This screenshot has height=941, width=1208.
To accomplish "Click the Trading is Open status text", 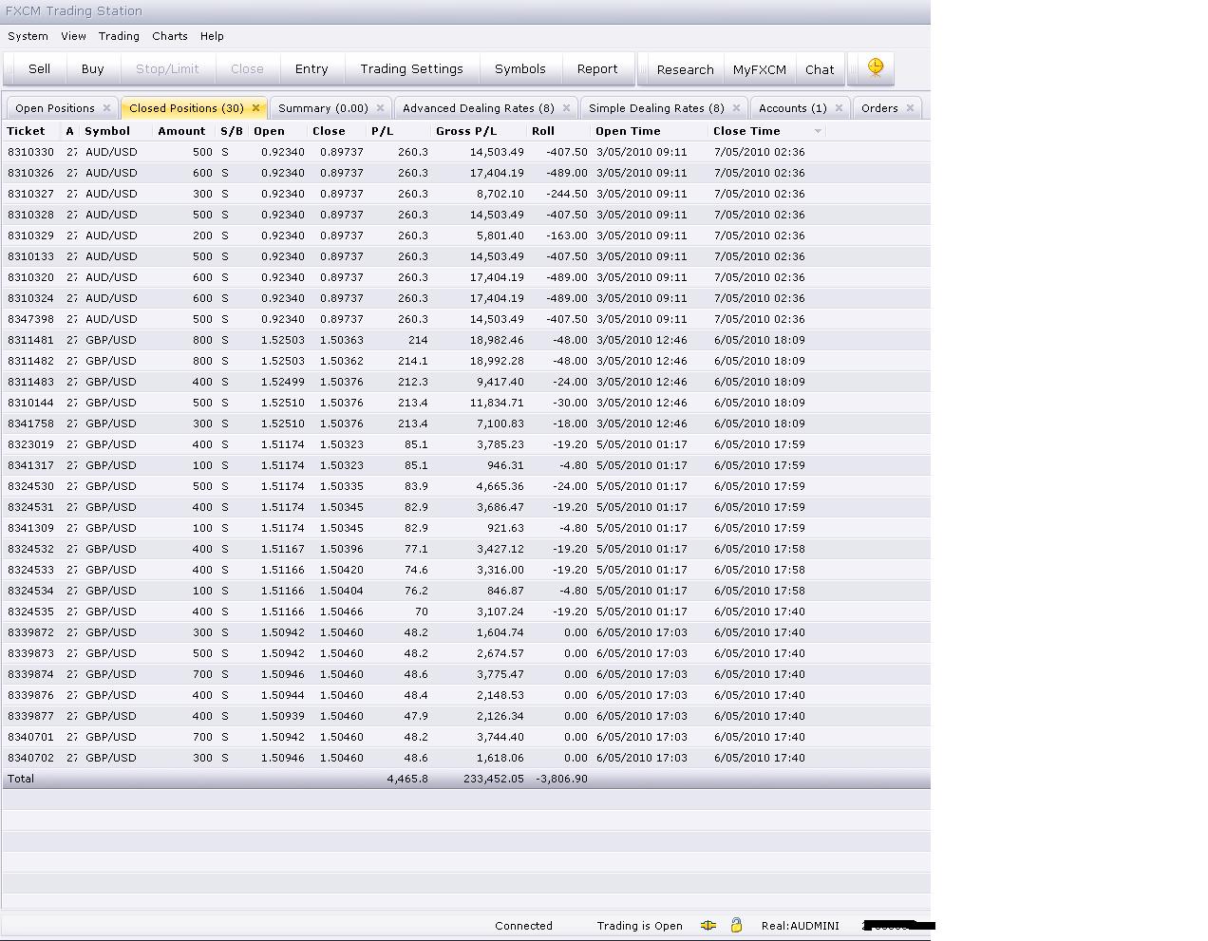I will pos(639,926).
